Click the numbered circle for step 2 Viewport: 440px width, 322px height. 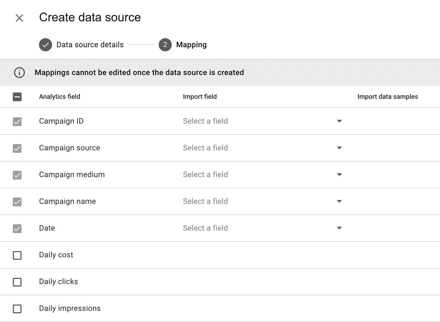(x=165, y=45)
